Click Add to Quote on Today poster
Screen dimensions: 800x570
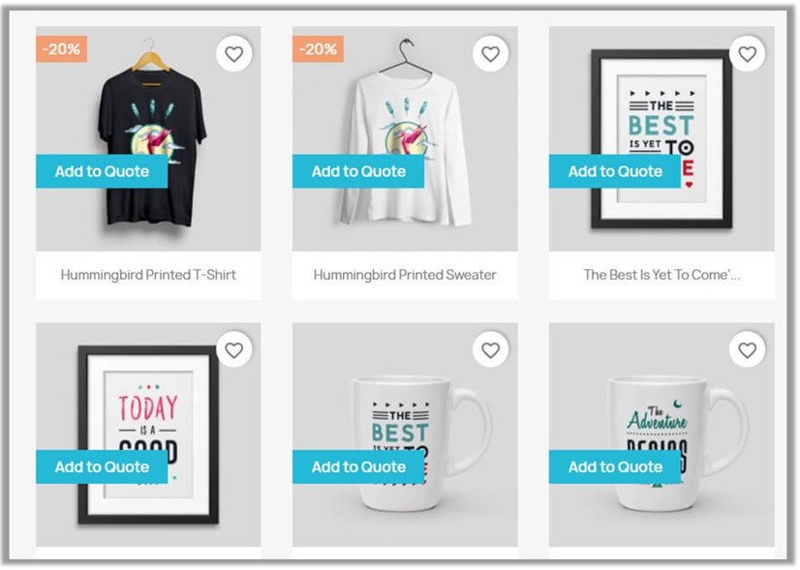(102, 466)
